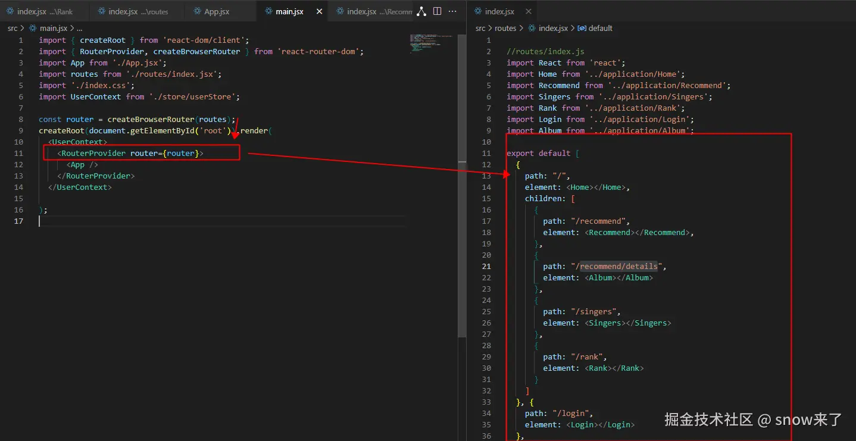Screen dimensions: 856x441
Task: Click export default on line 11
Action: pyautogui.click(x=539, y=153)
